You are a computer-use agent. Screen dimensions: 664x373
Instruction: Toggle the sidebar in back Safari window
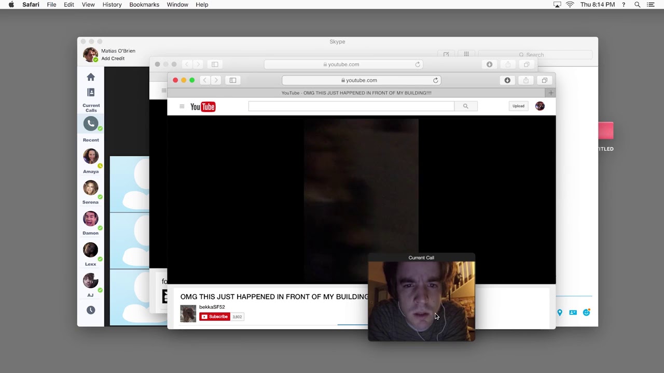(x=215, y=64)
